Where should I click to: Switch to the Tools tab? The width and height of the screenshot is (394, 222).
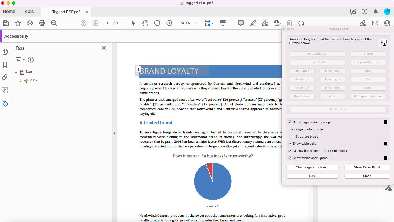coord(28,11)
